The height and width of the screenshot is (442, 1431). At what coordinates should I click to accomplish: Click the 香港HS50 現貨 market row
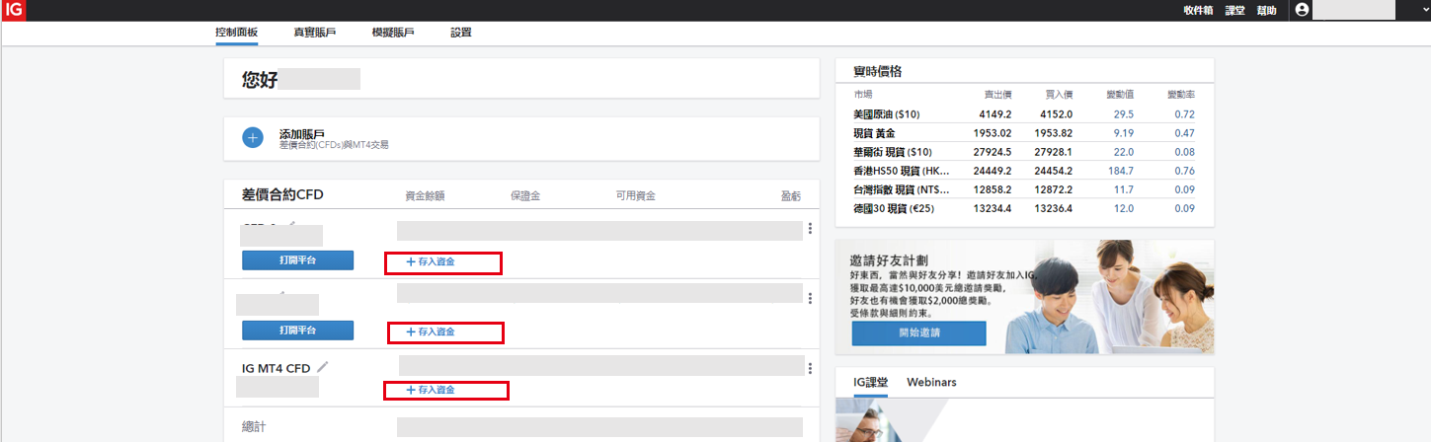tap(1024, 171)
